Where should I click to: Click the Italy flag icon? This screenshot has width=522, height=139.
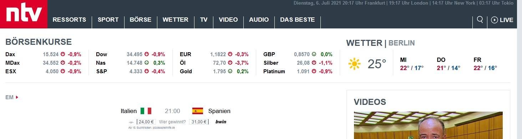pos(146,111)
